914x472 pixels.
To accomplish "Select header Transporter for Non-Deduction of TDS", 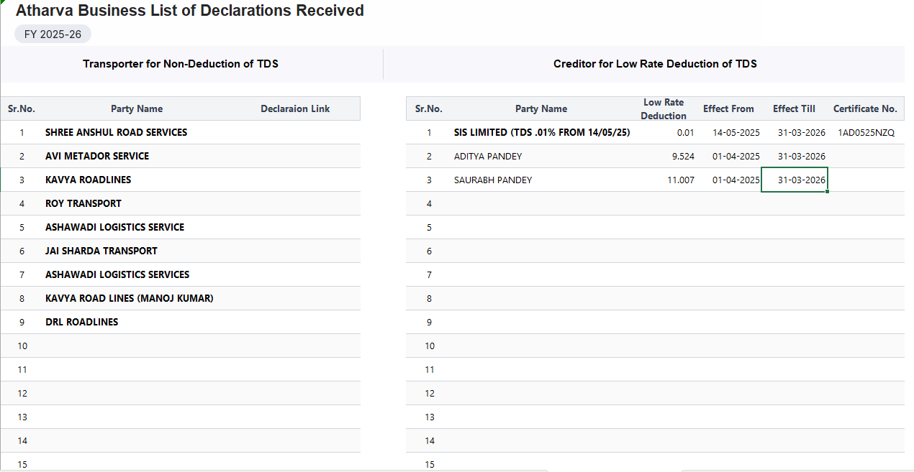I will tap(180, 63).
